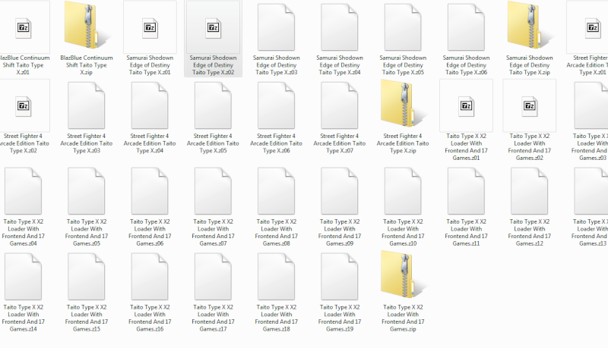608x348 pixels.
Task: Click Street Fighter 4 Arcade Edition Type X.z02 7z icon
Action: 24,105
